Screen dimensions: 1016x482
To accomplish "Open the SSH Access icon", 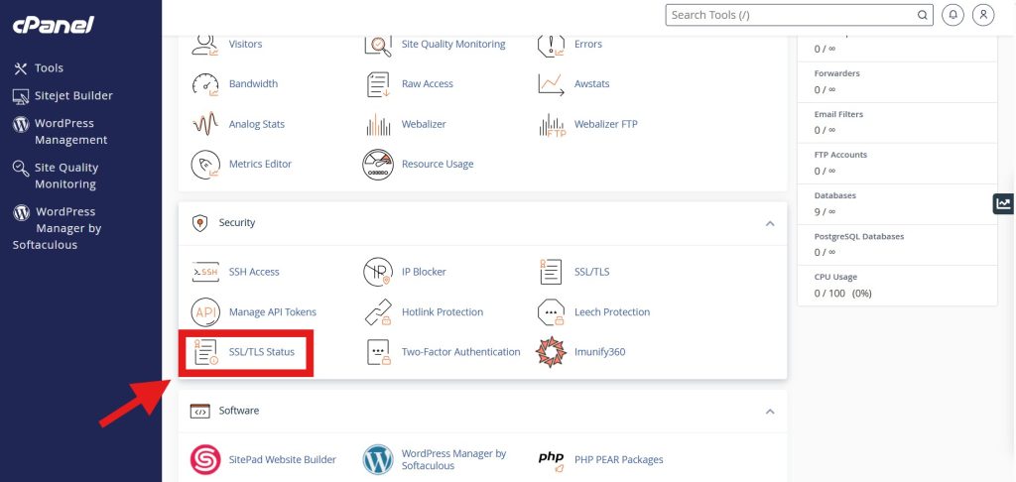I will [x=205, y=272].
